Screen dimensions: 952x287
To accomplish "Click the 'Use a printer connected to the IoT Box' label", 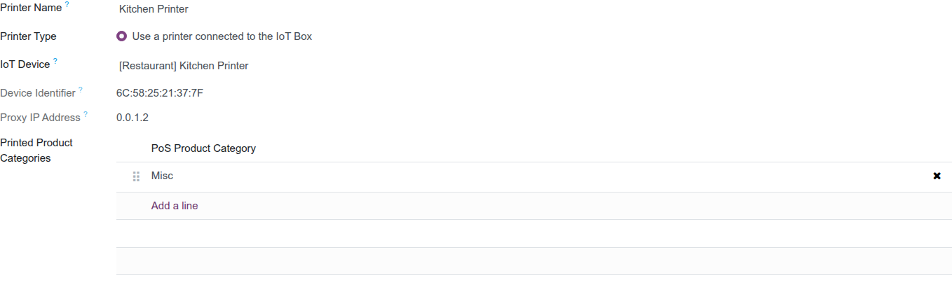I will 222,36.
